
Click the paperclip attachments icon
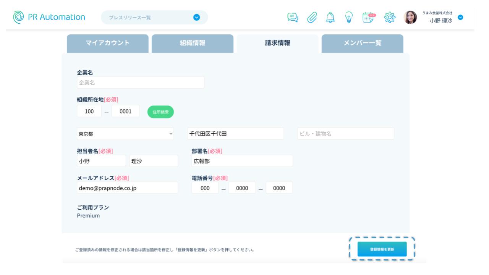(313, 17)
